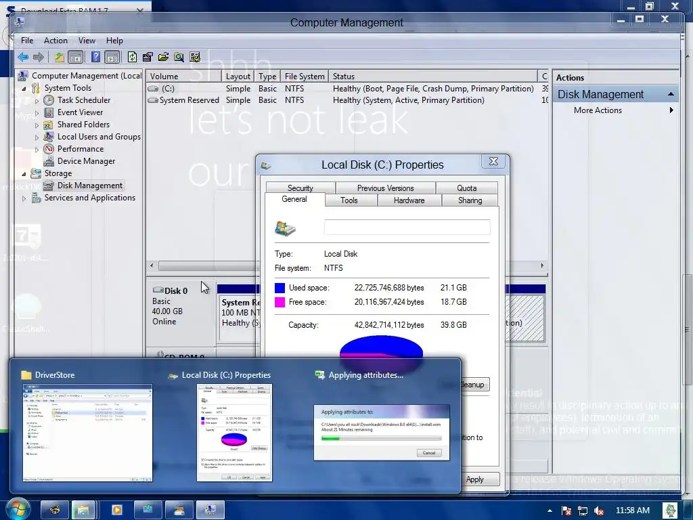Image resolution: width=693 pixels, height=520 pixels.
Task: Close the Local Disk (C:) Properties dialog
Action: [493, 162]
